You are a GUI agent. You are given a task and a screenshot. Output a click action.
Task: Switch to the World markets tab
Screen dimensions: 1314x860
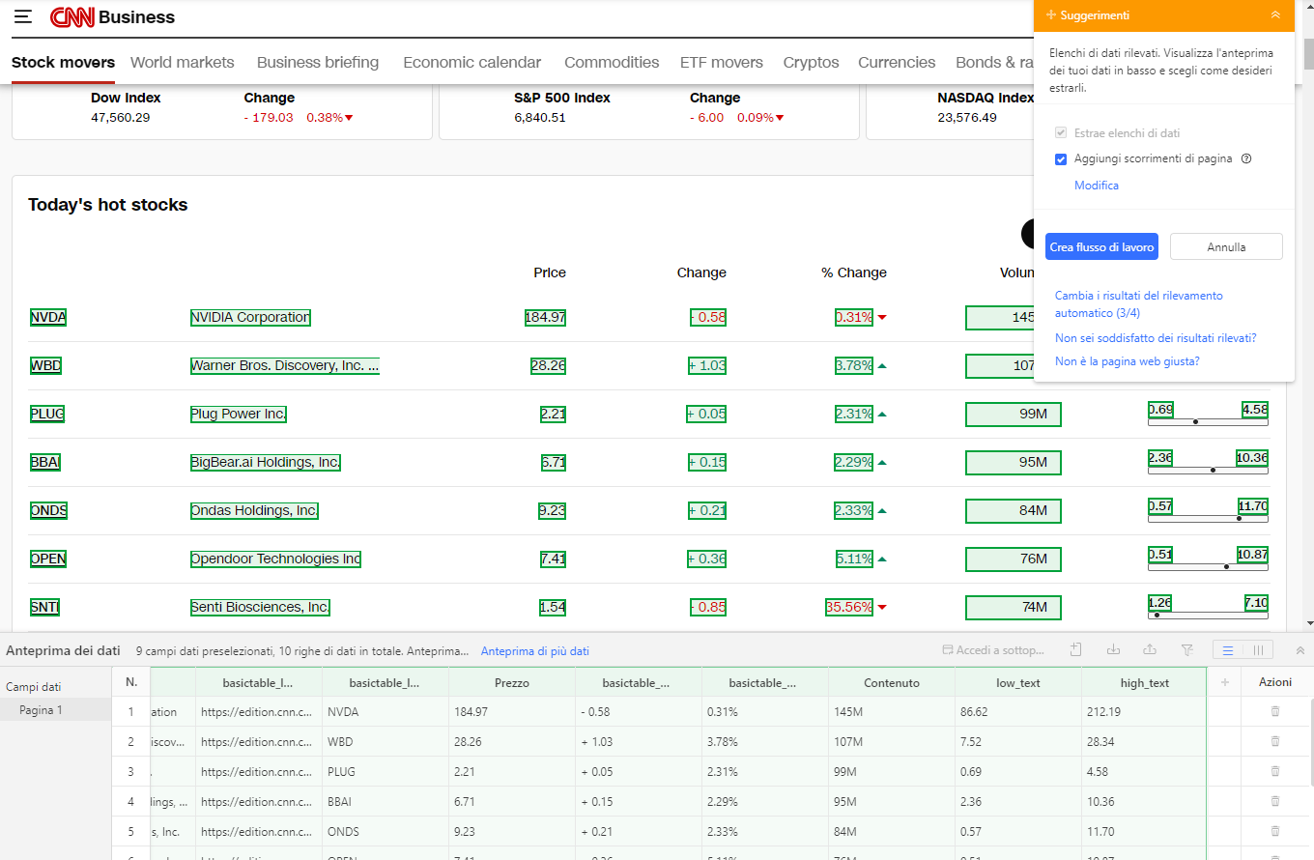[x=182, y=62]
